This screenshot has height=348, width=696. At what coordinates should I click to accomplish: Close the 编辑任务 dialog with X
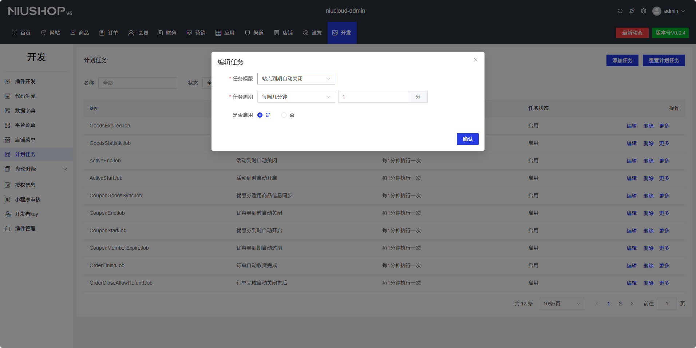[476, 60]
